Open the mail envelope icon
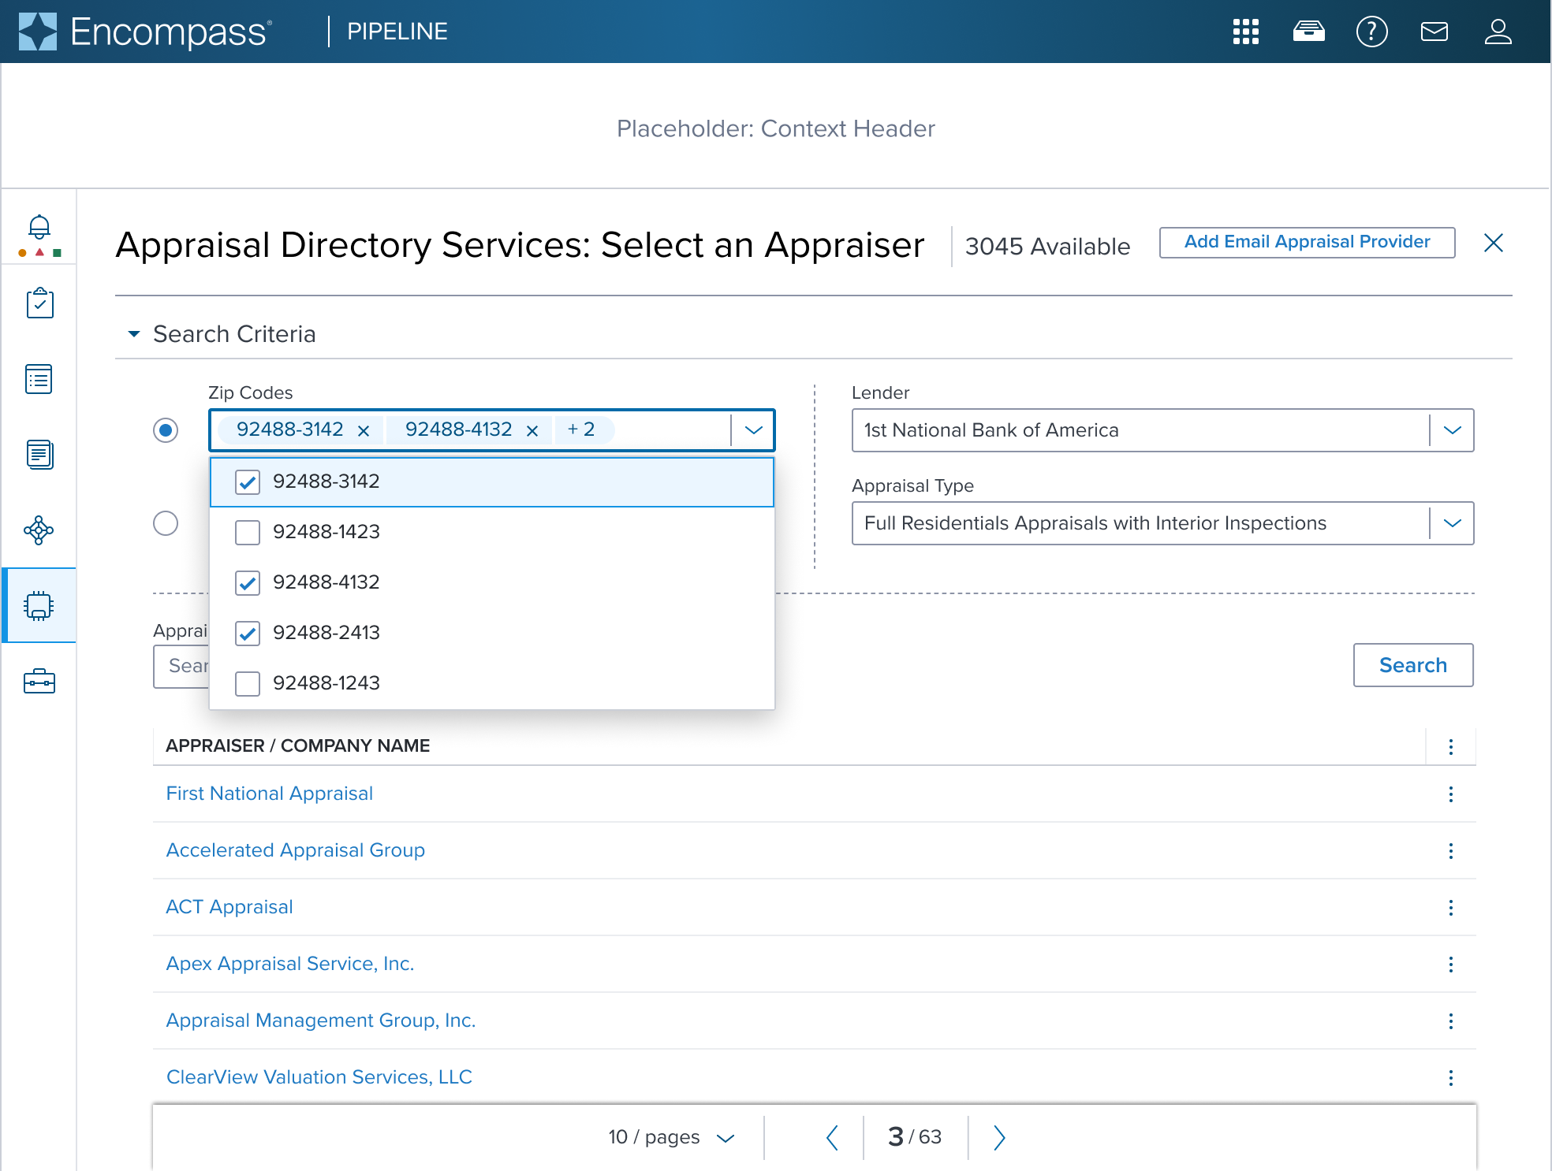This screenshot has height=1171, width=1552. coord(1434,32)
